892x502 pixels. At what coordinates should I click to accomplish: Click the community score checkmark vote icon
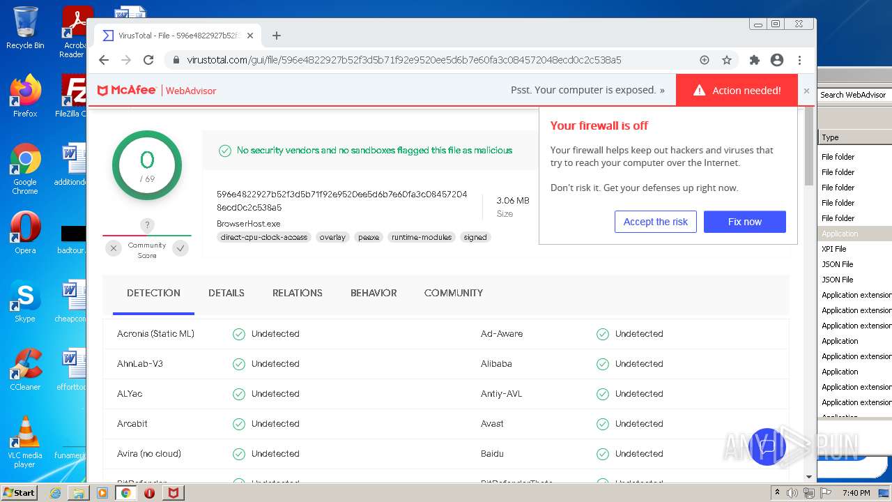coord(180,248)
